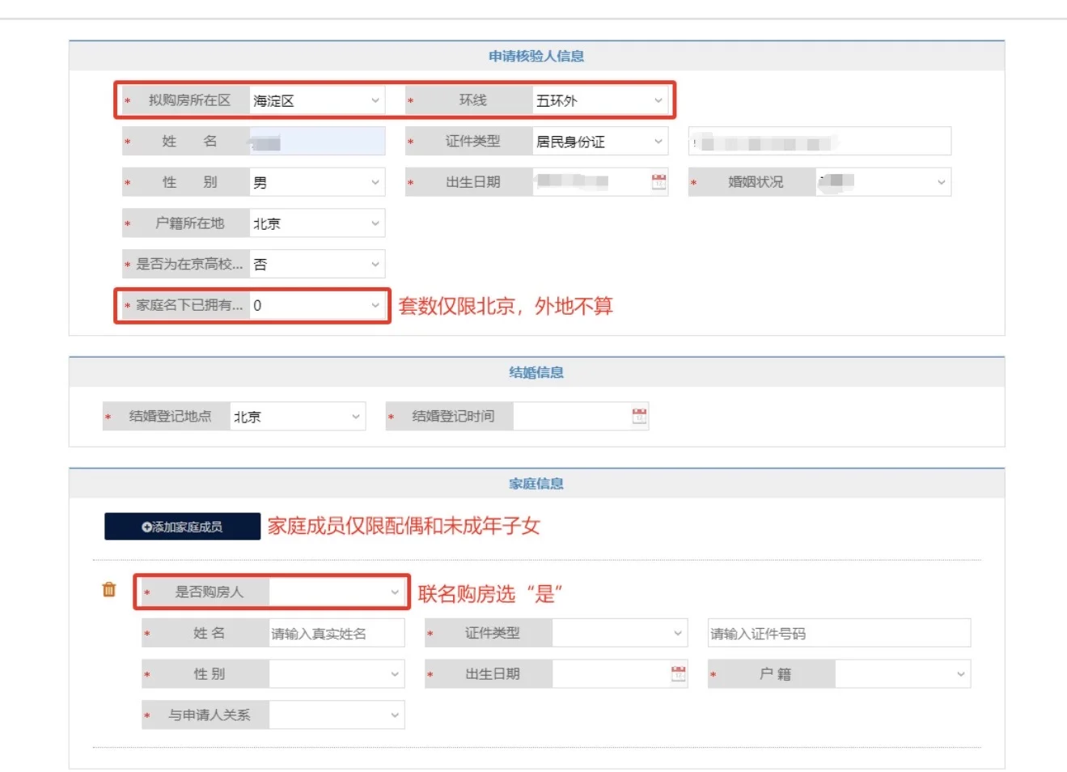Click the applicant 出生日期 date field

(600, 182)
